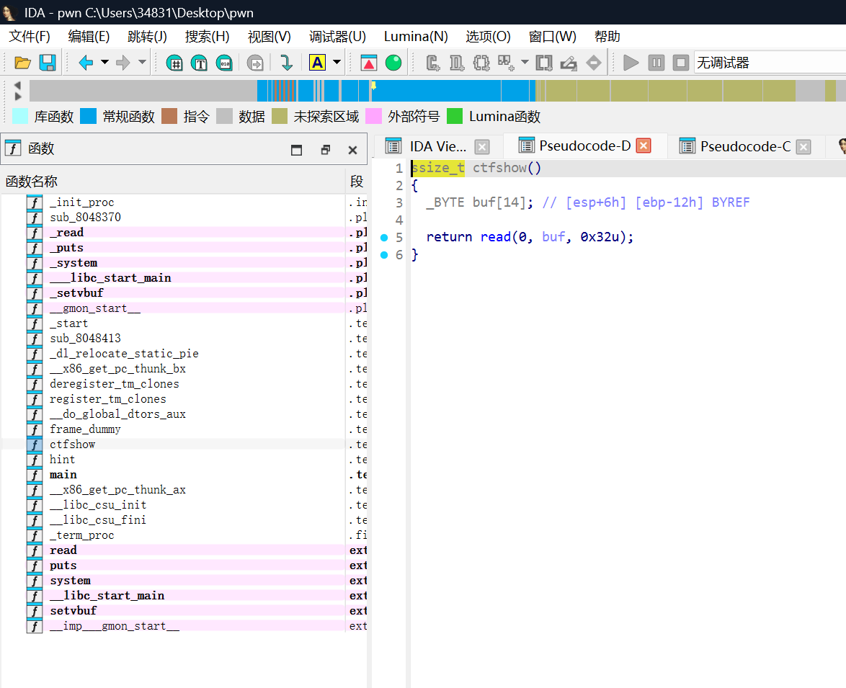Click the green circle toolbar icon
This screenshot has width=846, height=688.
coord(393,63)
